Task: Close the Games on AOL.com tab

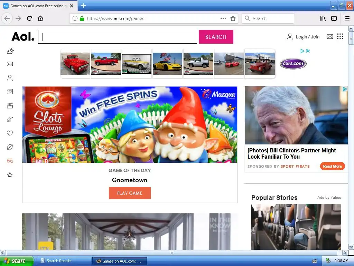Action: tap(72, 6)
